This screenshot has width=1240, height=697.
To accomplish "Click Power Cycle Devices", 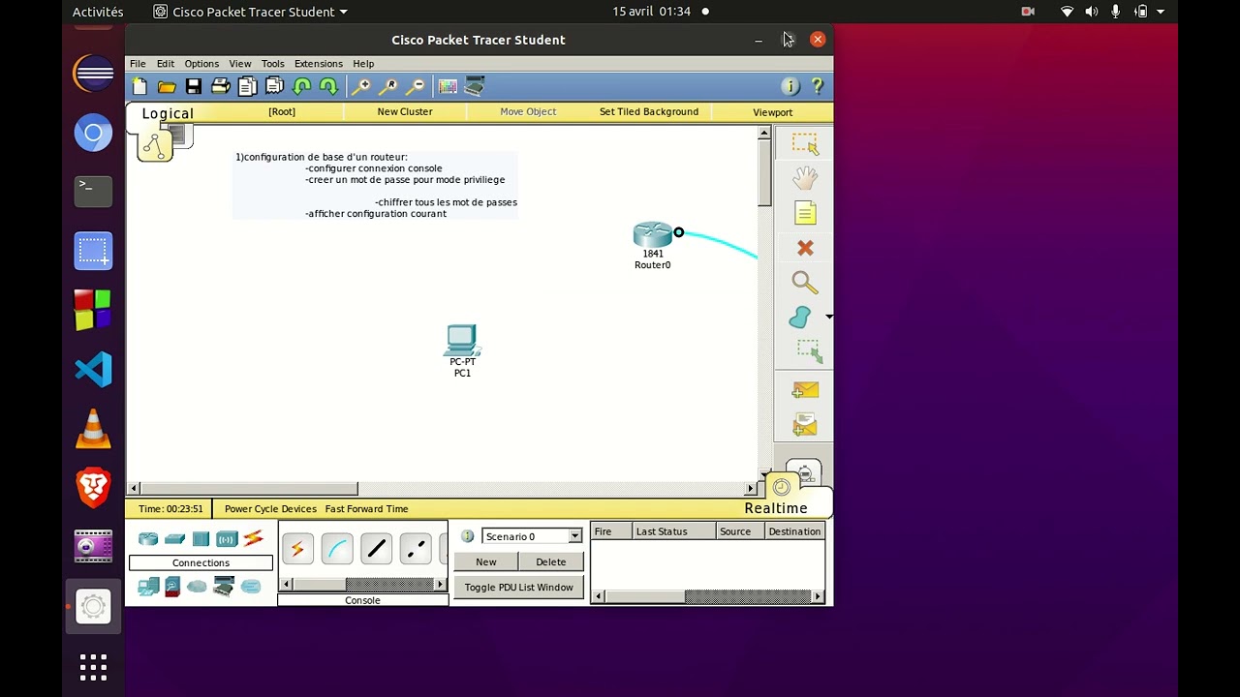I will 270,509.
